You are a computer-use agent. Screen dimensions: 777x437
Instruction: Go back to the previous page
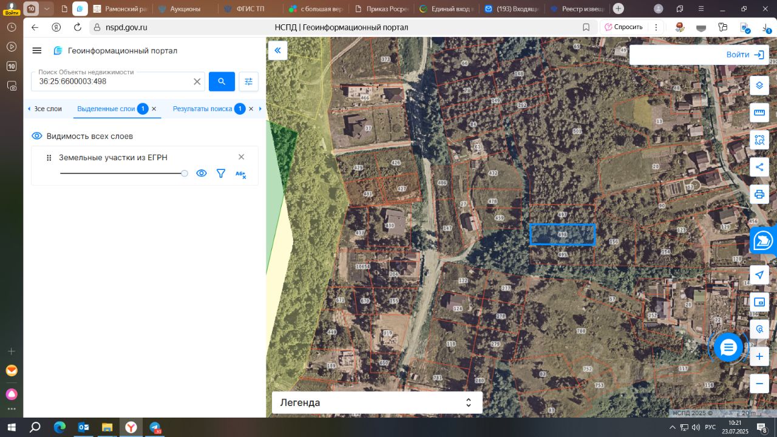tap(35, 27)
